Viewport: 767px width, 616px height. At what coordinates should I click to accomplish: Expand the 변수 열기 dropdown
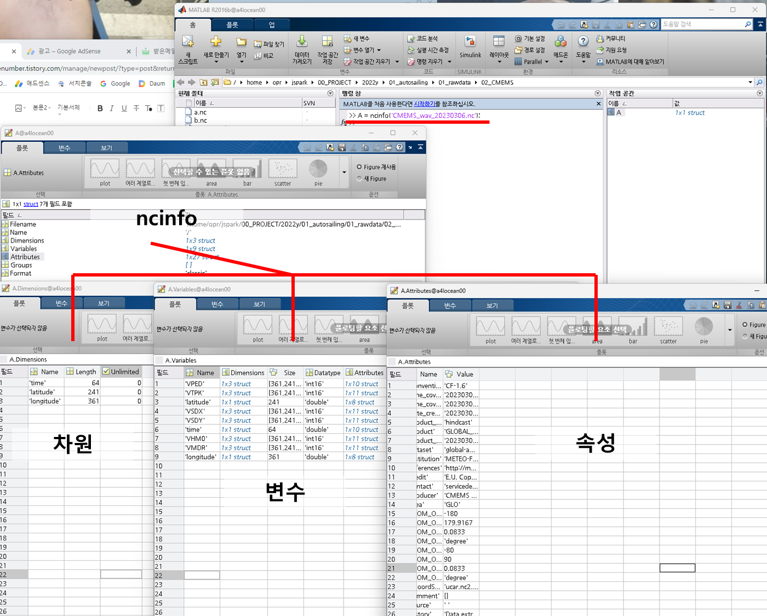379,50
